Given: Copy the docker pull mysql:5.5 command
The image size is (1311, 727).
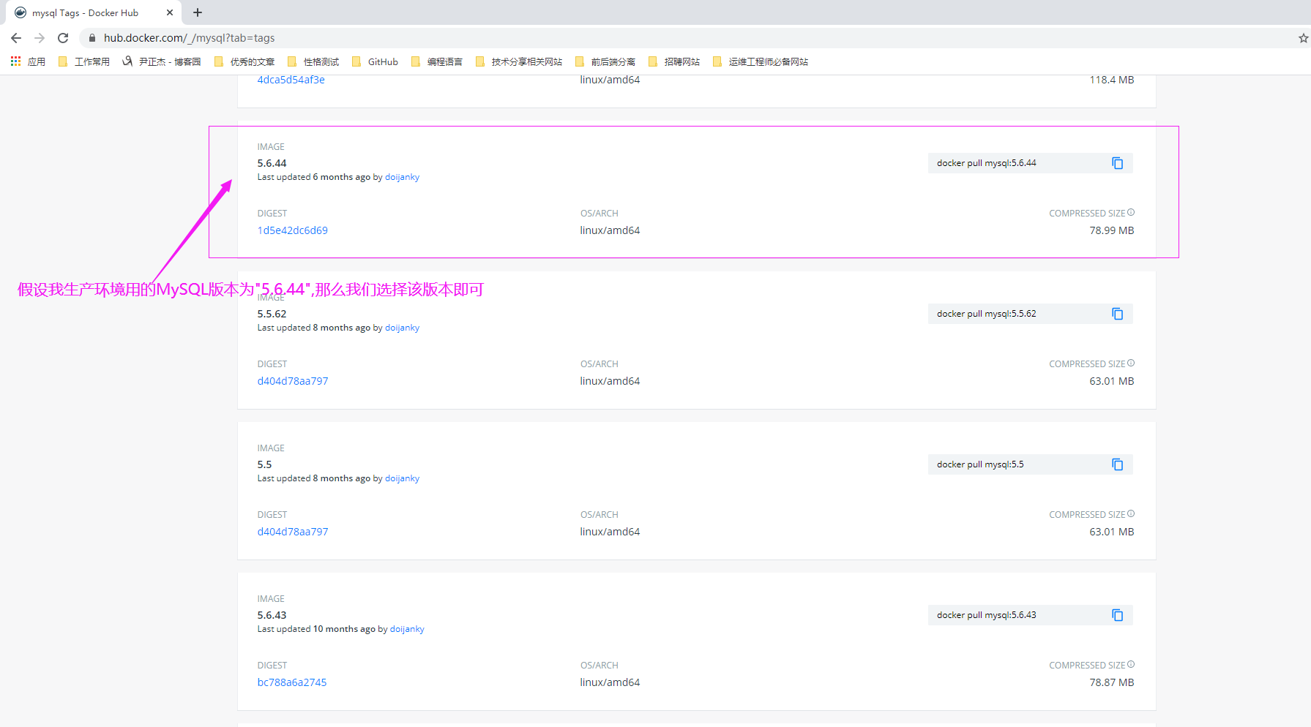Looking at the screenshot, I should tap(1118, 464).
